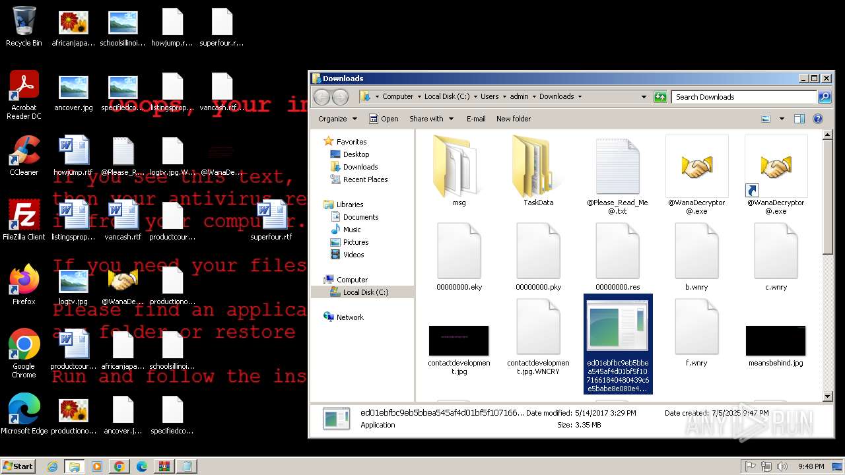Click the taskbar clock showing 9:48 PM
845x475 pixels.
(811, 466)
